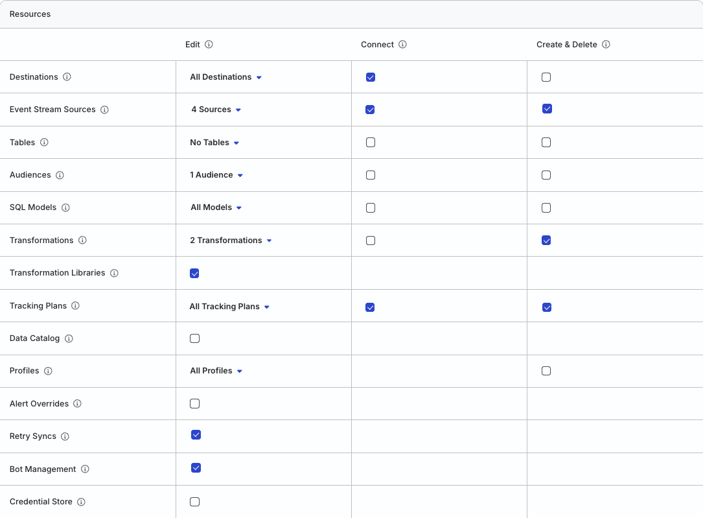Click the Resources section header
Viewport: 703px width, 518px height.
[30, 14]
